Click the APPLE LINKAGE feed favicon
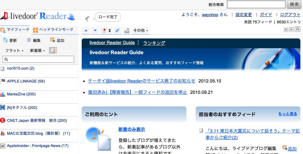Viewport: 303px width, 154px height. [2, 81]
